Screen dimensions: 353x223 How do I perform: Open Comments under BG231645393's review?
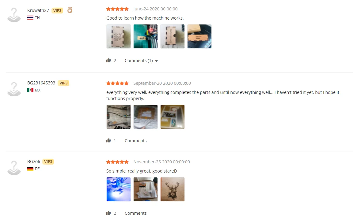[135, 140]
